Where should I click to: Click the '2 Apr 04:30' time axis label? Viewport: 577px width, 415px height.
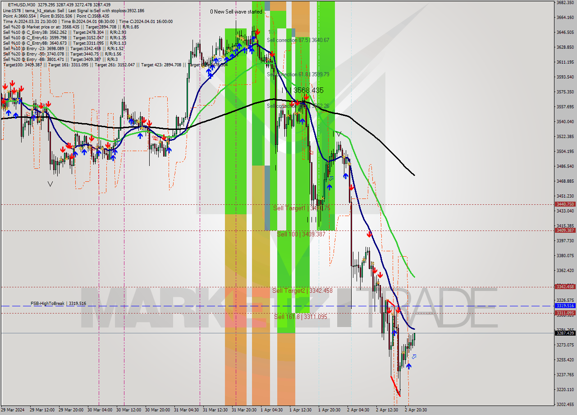coord(358,410)
